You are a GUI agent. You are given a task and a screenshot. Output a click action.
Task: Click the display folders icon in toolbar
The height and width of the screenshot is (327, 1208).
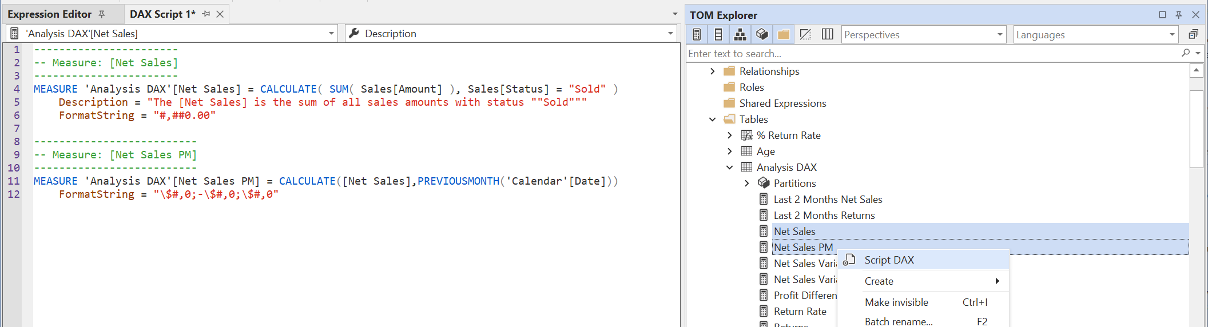click(x=784, y=35)
